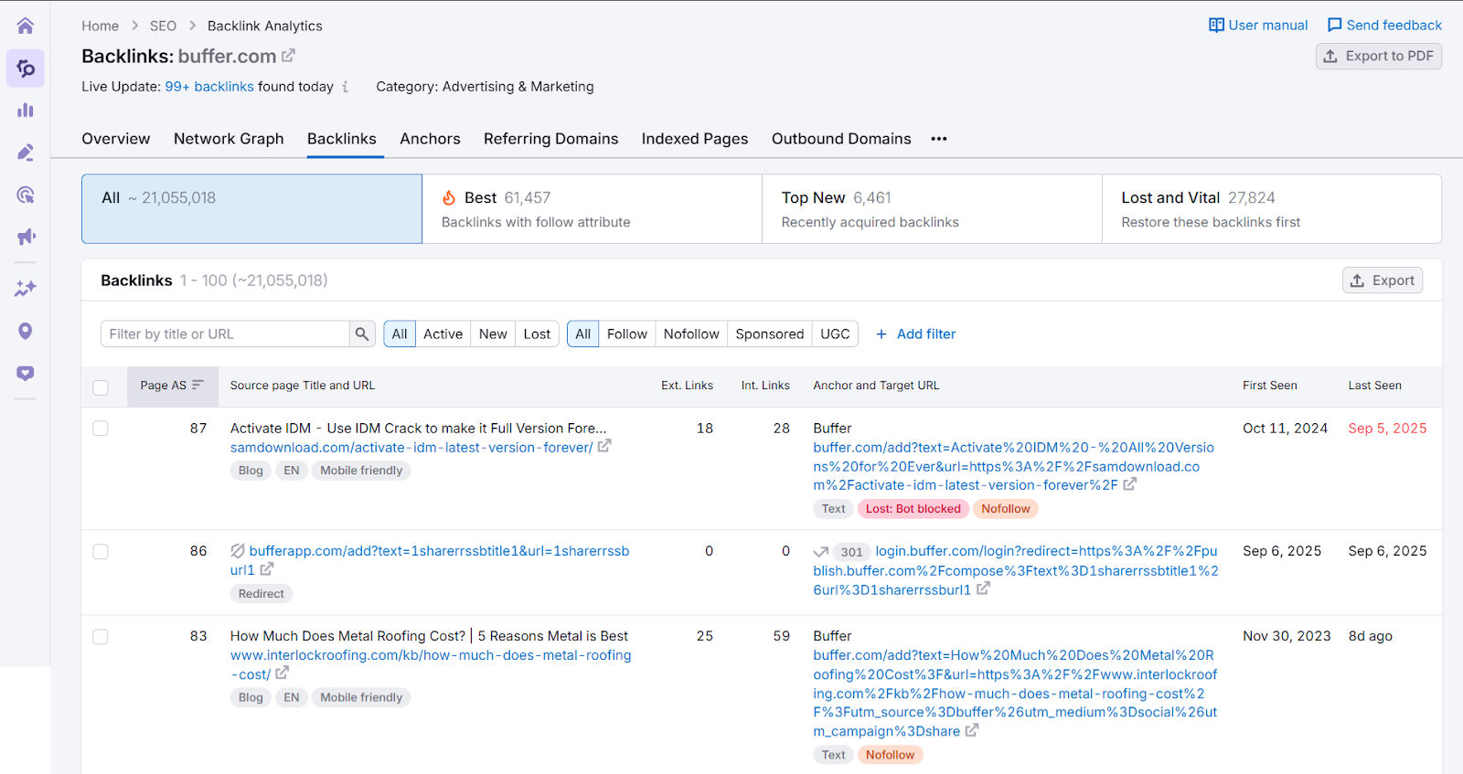The width and height of the screenshot is (1463, 774).
Task: Check the Activate IDM row checkbox
Action: 101,429
